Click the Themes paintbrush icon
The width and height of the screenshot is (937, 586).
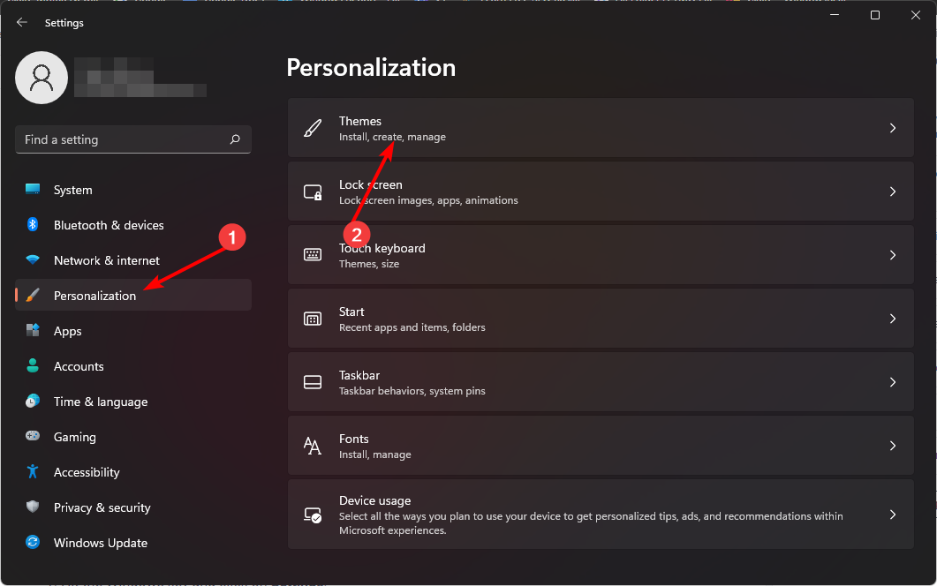[x=313, y=127]
